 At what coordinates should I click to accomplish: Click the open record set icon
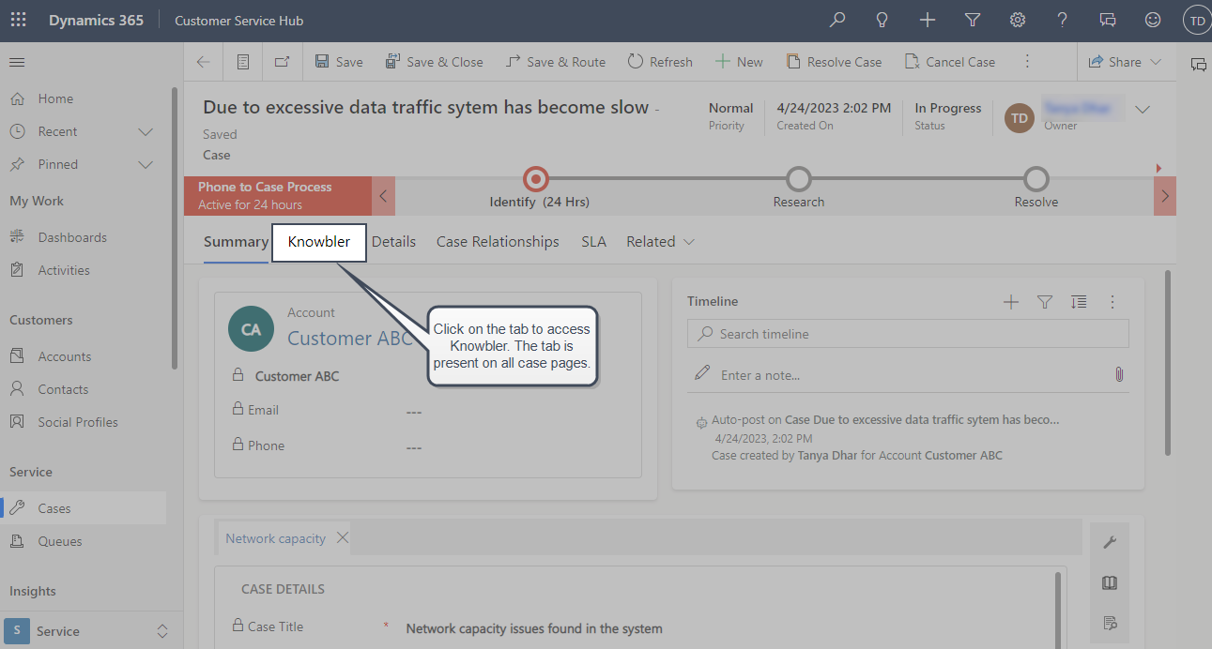[x=243, y=62]
